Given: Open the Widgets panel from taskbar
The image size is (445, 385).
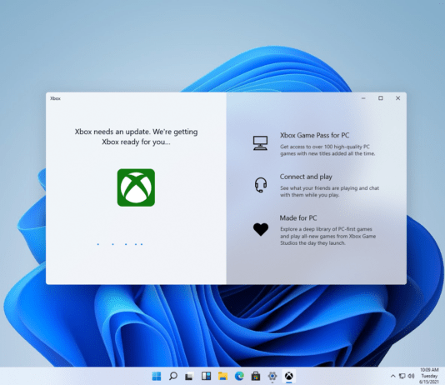Looking at the screenshot, I should click(x=206, y=376).
